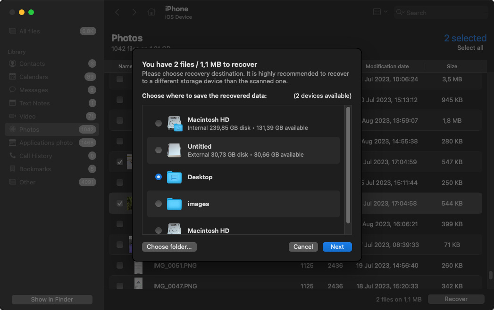Viewport: 494px width, 310px height.
Task: Click the forward navigation arrow
Action: pyautogui.click(x=134, y=13)
